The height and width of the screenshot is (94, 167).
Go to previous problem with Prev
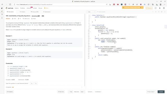coord(70,92)
